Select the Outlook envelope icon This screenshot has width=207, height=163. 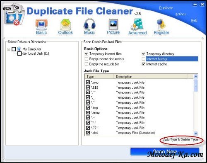point(66,24)
